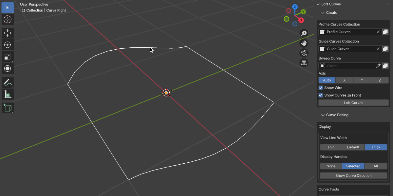Uncheck Show Curves In Front
Viewport: 393px width, 196px height.
[x=321, y=95]
